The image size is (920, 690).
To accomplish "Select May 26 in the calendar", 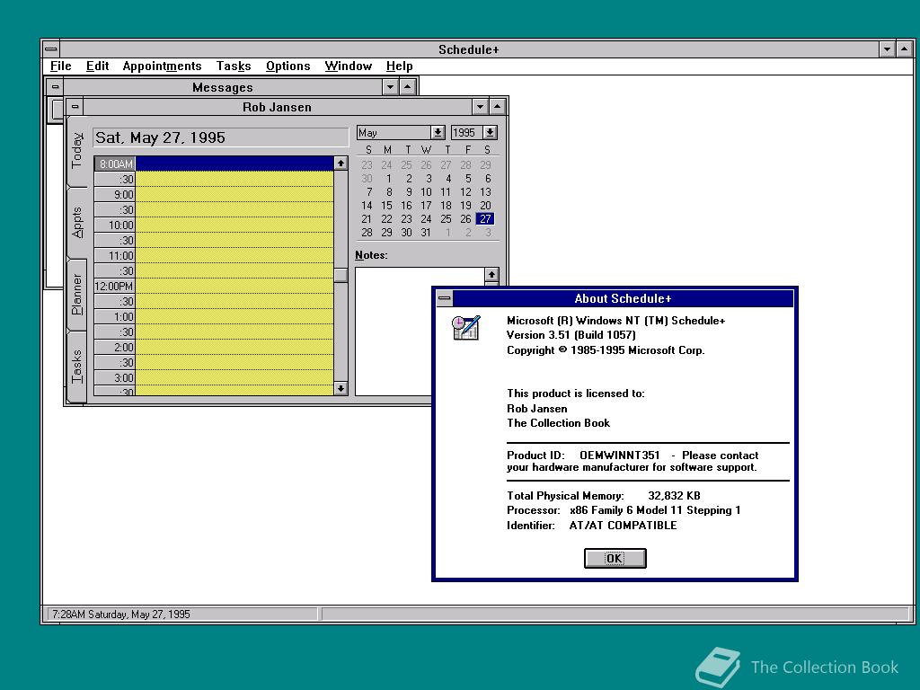I will click(x=465, y=219).
